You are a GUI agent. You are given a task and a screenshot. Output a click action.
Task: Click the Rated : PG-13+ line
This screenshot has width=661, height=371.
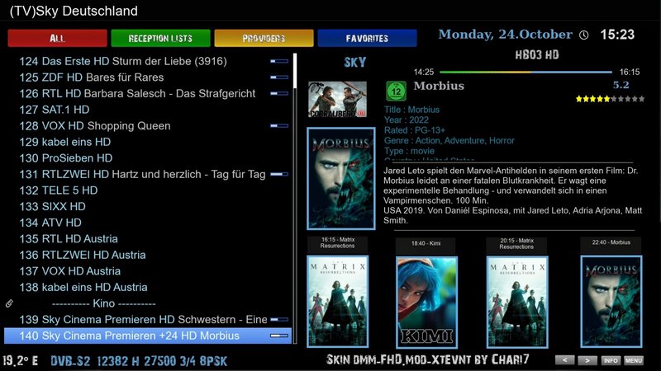415,130
